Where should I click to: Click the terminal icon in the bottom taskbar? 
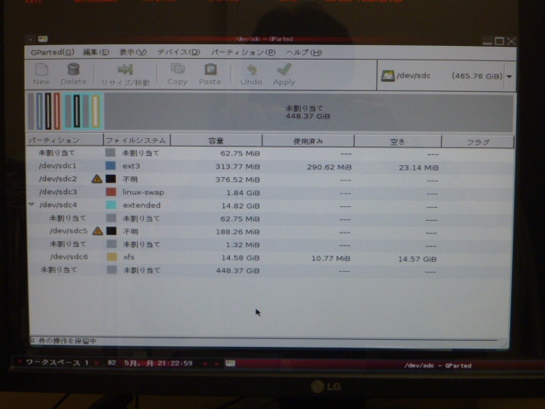point(230,364)
